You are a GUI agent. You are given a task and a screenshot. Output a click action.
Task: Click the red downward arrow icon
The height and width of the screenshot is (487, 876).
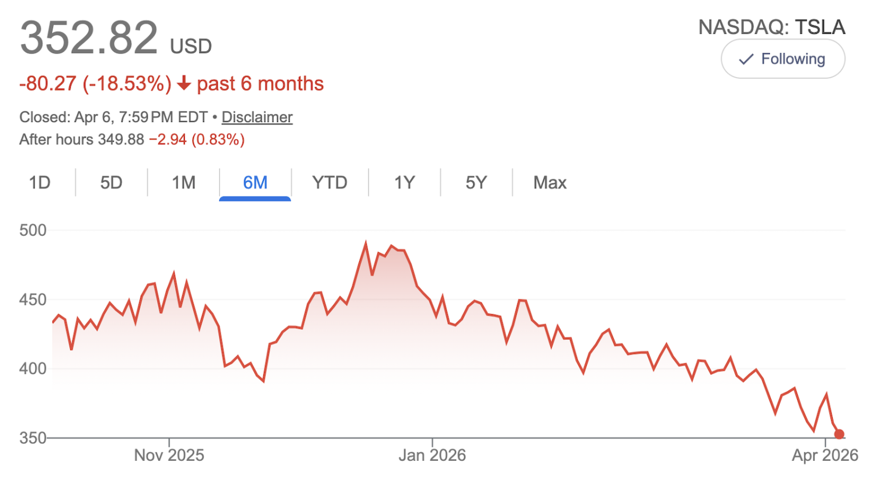184,84
